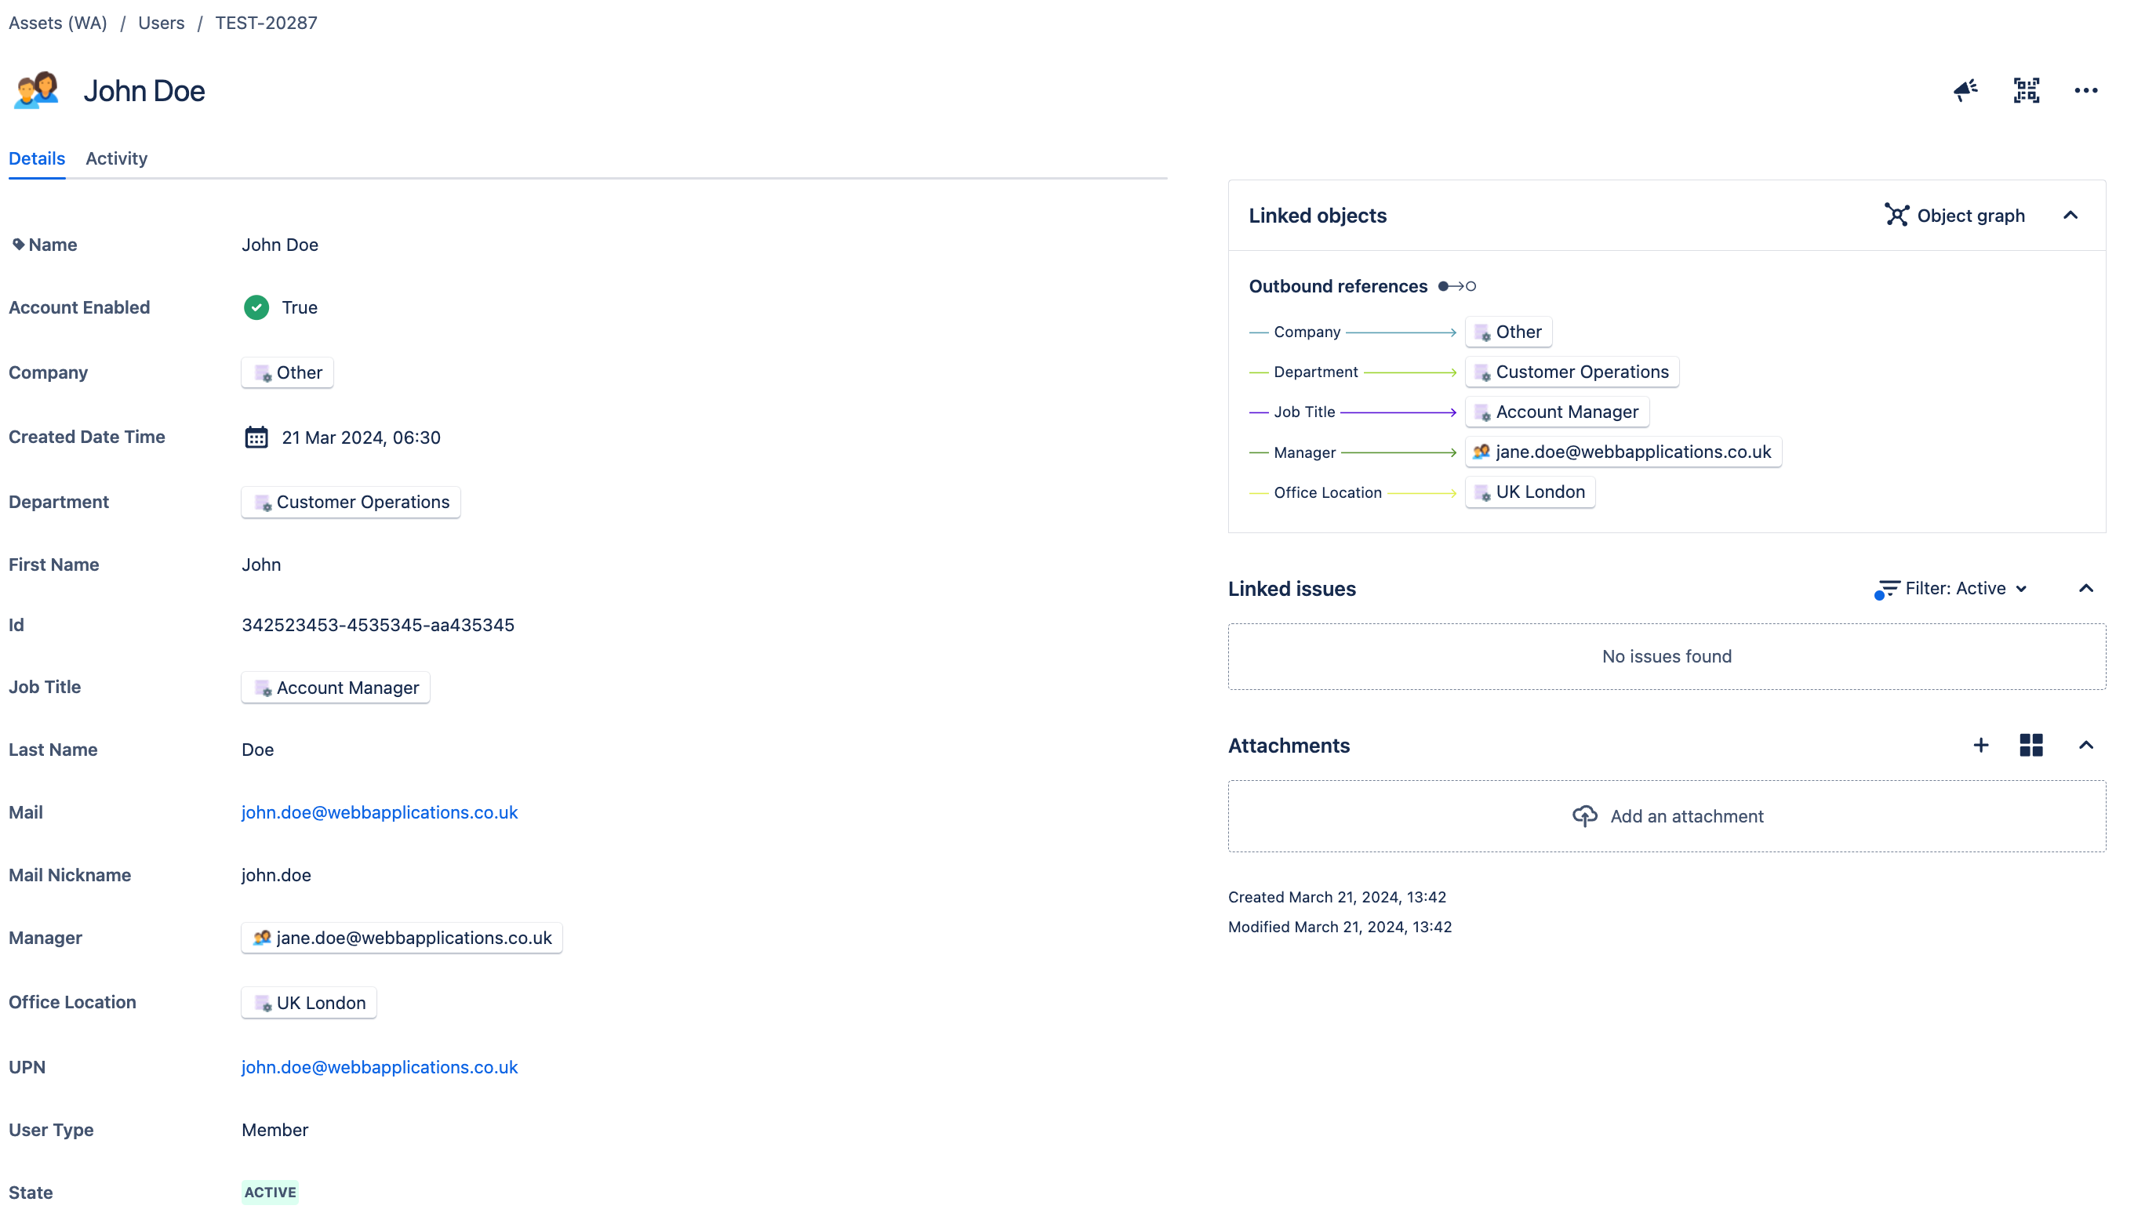The image size is (2145, 1220).
Task: Open the Mail john.doe email link
Action: (x=380, y=812)
